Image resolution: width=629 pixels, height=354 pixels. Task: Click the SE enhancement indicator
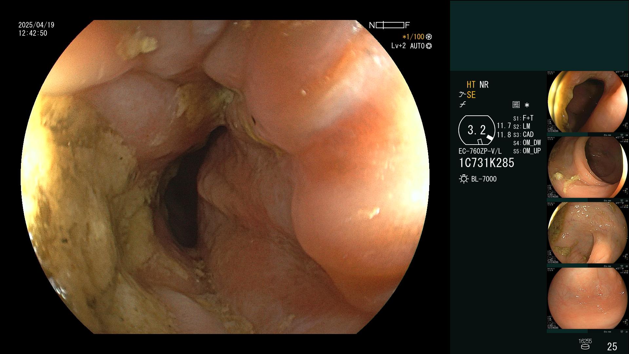point(471,95)
